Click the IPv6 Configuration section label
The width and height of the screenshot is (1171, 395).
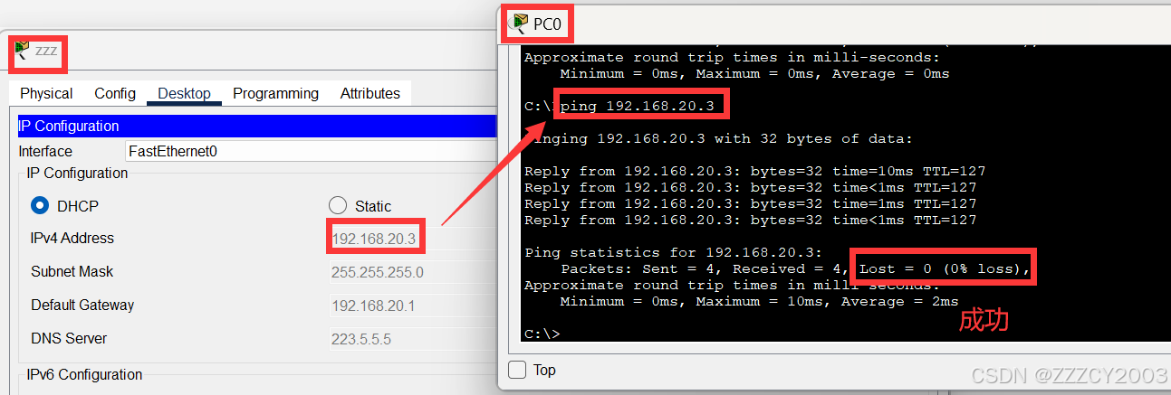(84, 374)
